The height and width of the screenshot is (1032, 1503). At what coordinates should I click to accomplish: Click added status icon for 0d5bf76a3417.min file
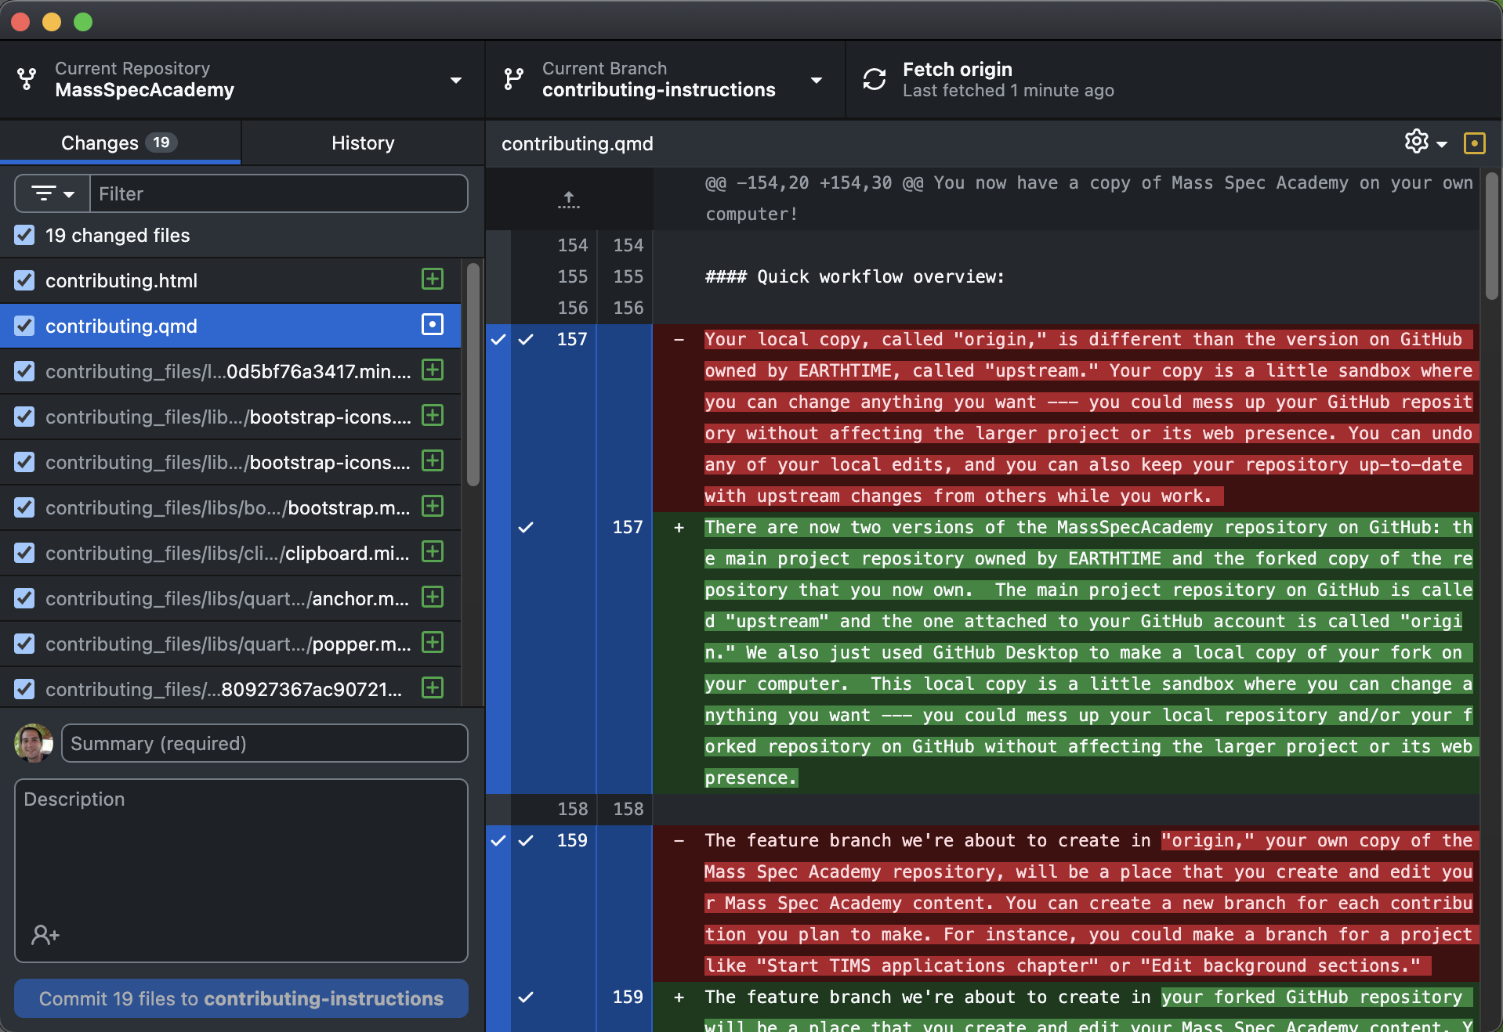pos(433,370)
